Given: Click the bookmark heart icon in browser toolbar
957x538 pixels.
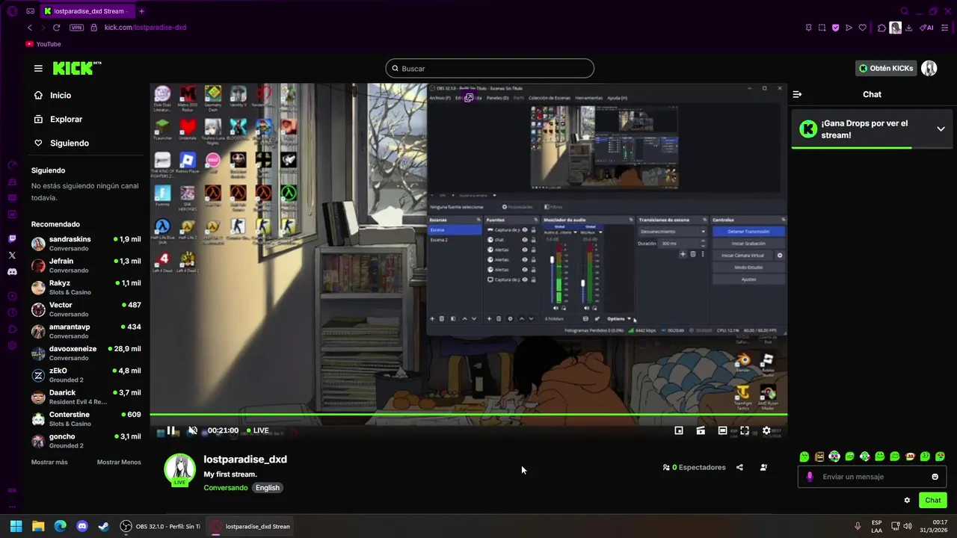Looking at the screenshot, I should (x=862, y=28).
